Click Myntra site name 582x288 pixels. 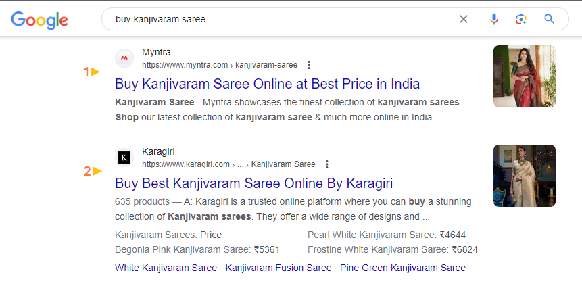point(156,52)
